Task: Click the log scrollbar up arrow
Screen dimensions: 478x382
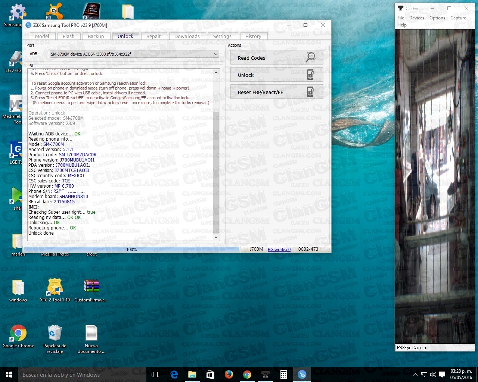Action: tap(216, 72)
